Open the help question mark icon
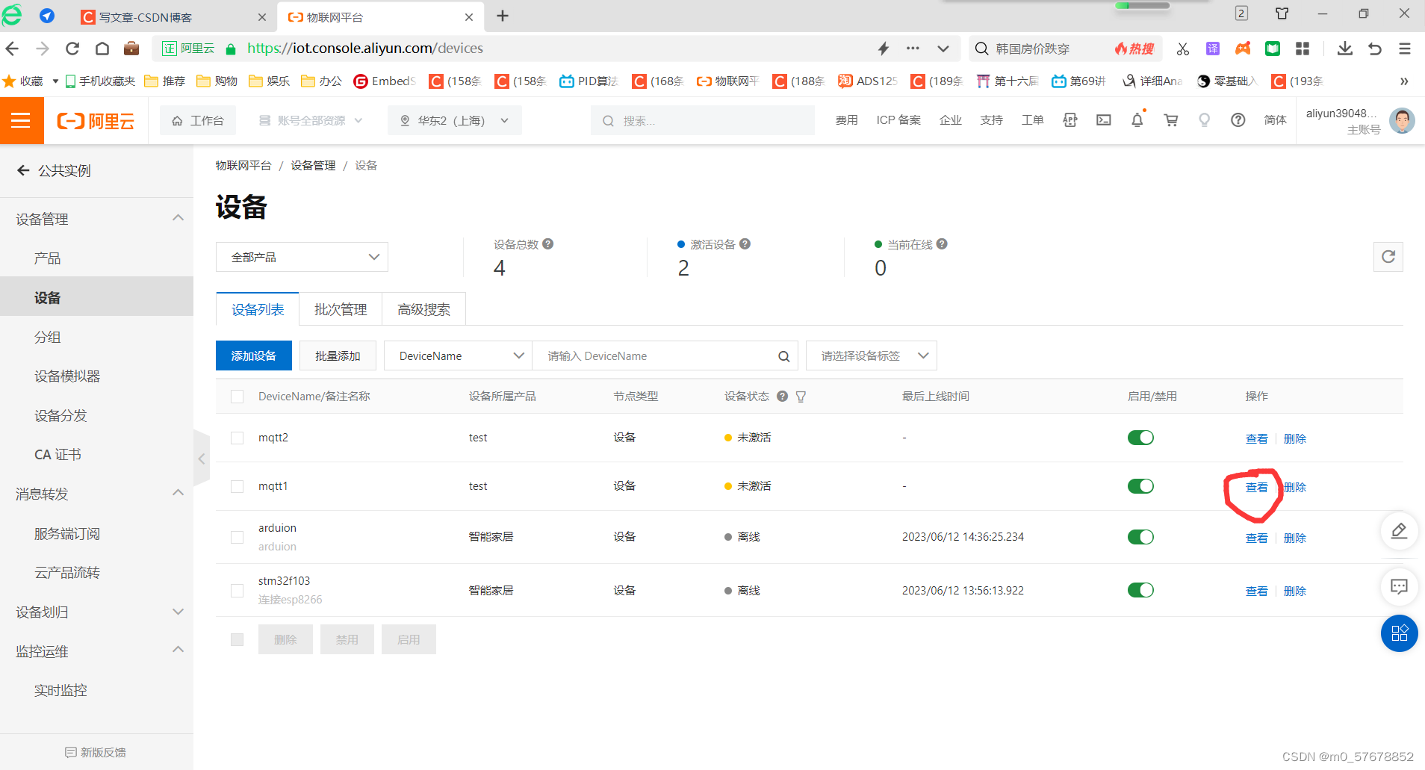Viewport: 1425px width, 770px height. click(x=1238, y=120)
